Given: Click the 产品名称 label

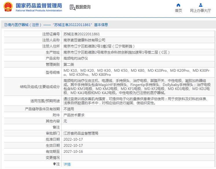Looking at the screenshot, I should click(53, 58).
